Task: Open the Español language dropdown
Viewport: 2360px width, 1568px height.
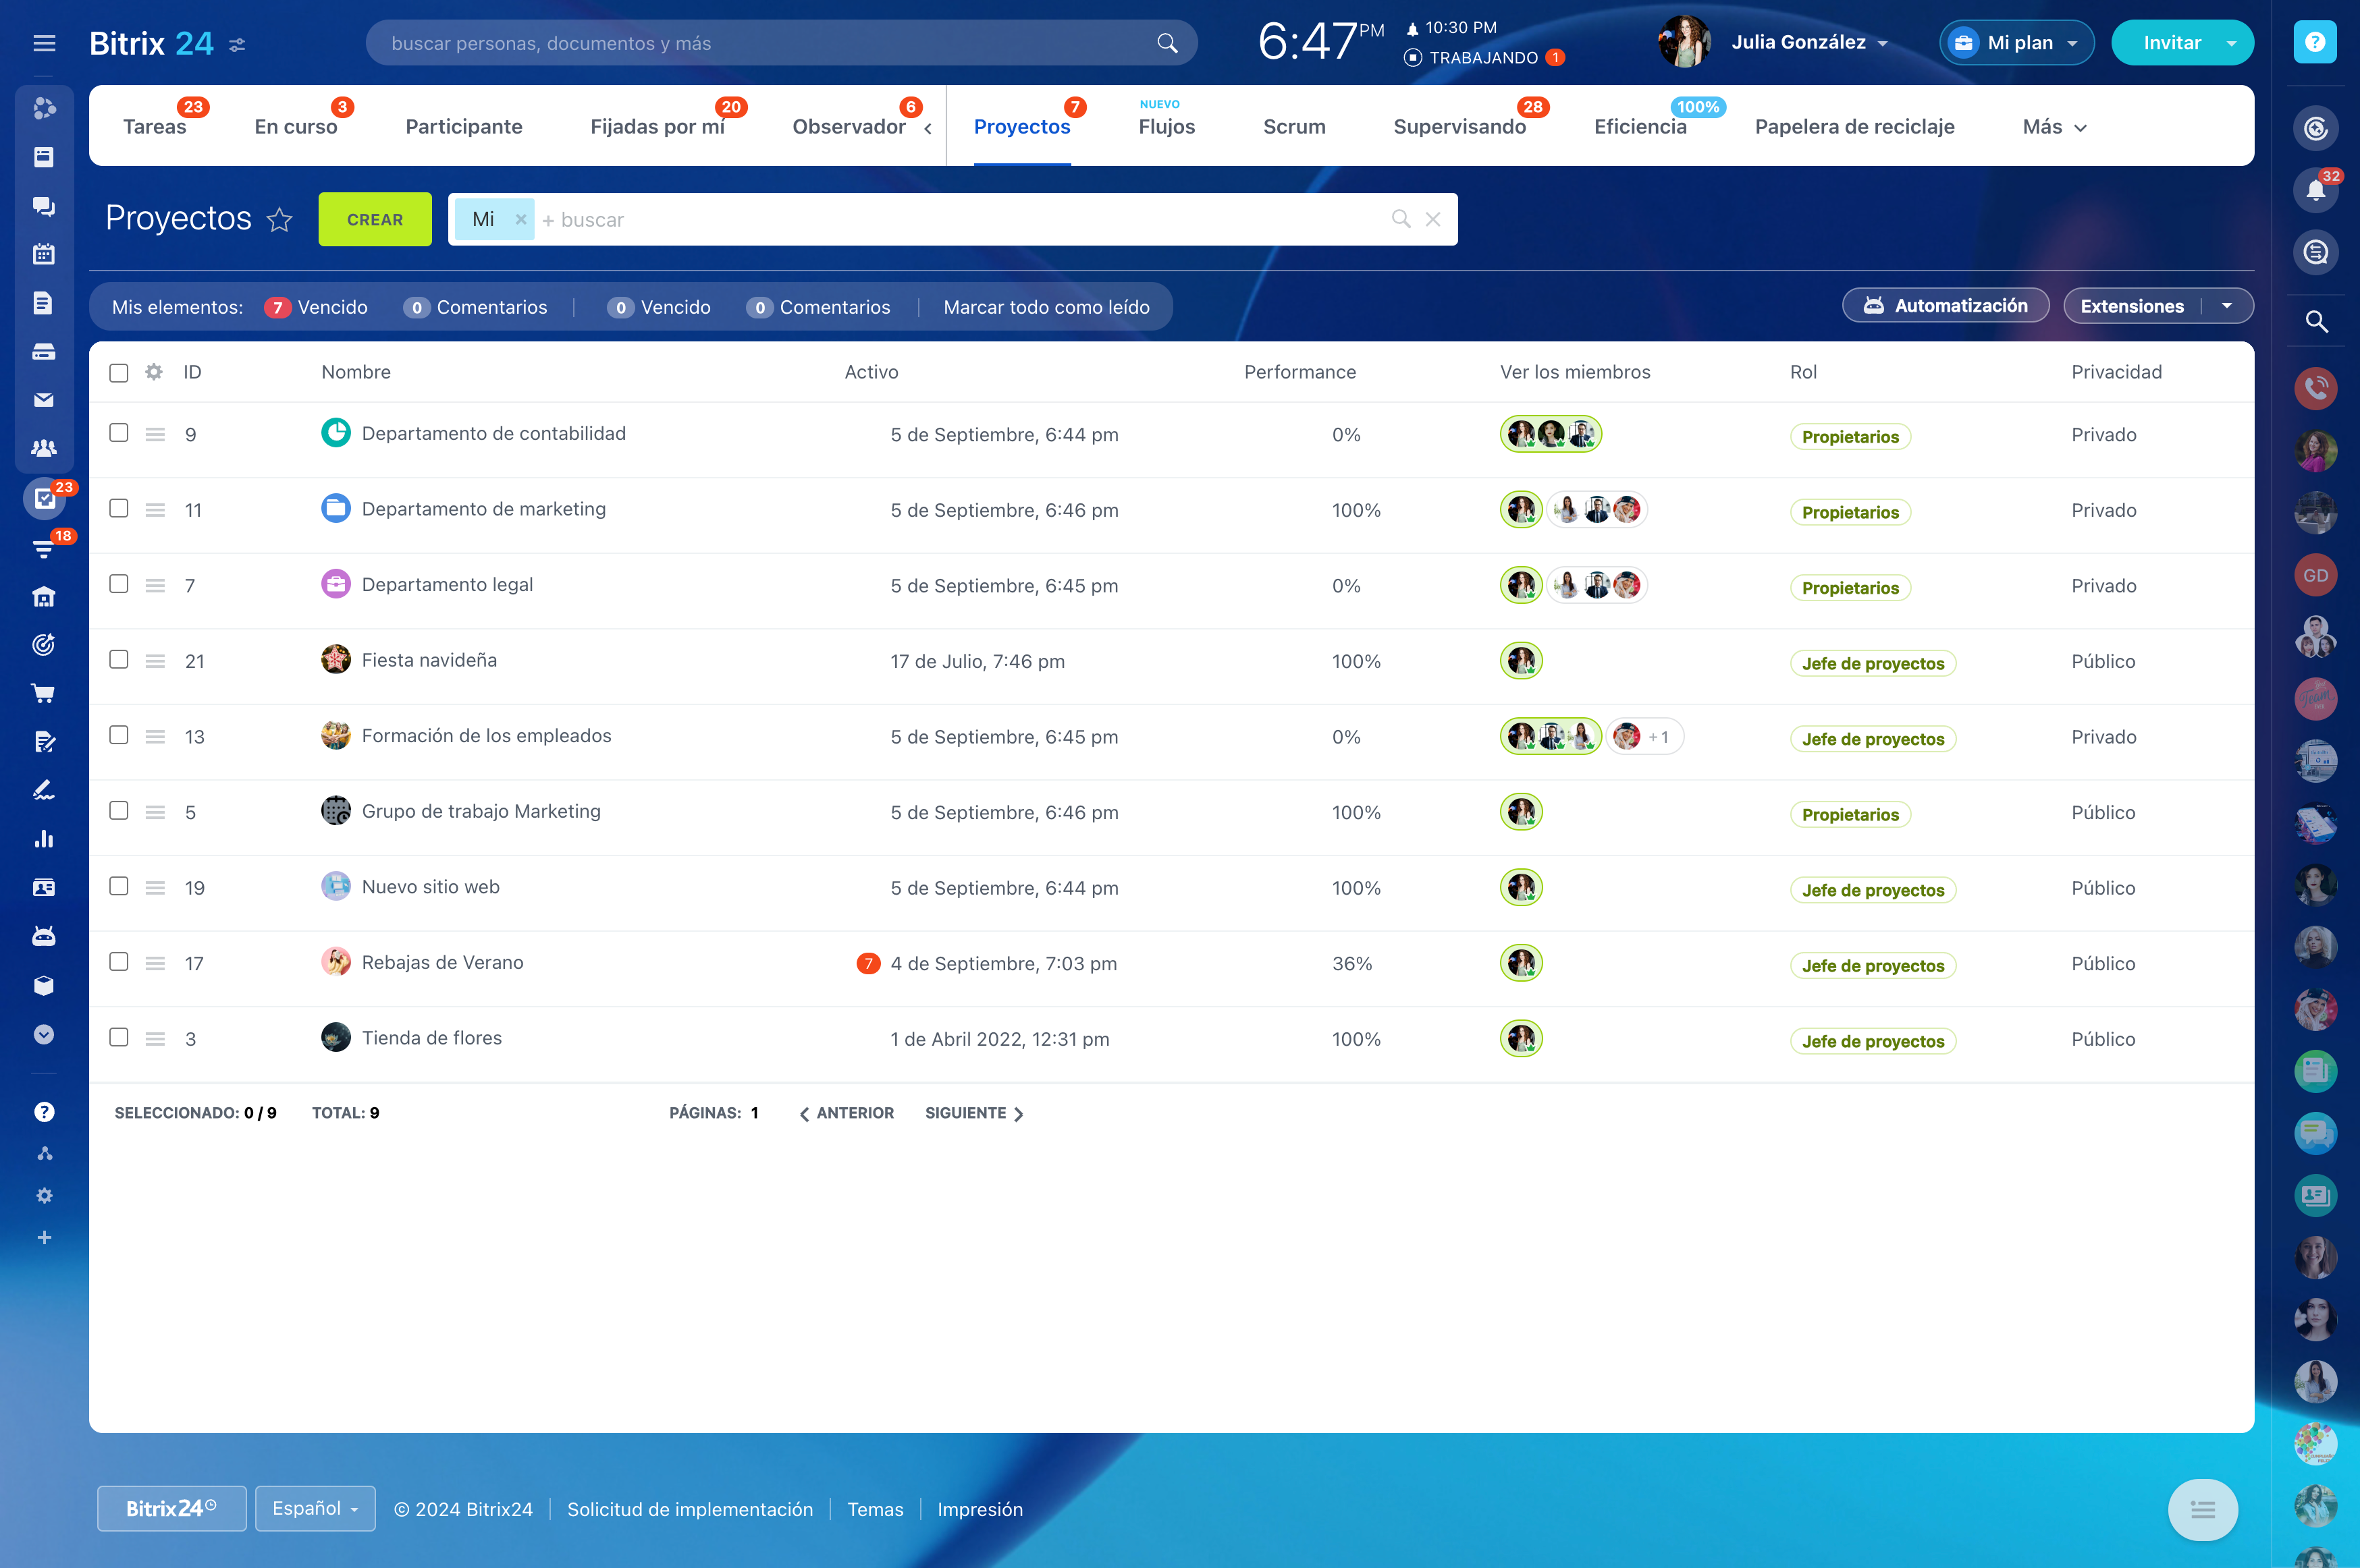Action: (x=315, y=1508)
